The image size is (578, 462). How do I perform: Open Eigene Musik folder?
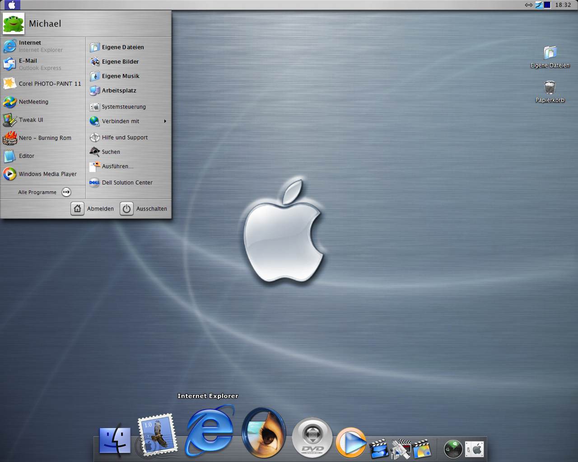coord(129,76)
